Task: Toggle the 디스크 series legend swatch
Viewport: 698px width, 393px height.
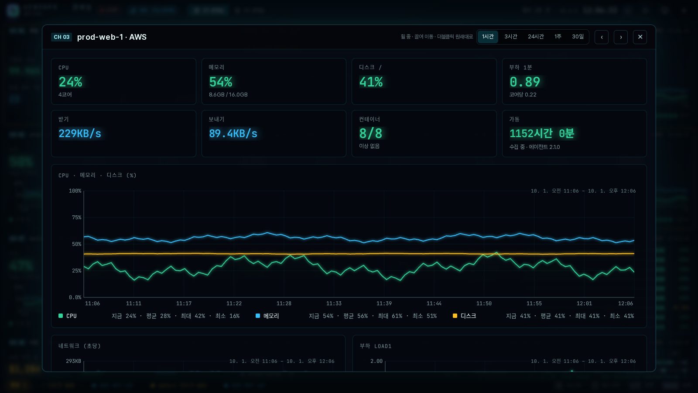Action: click(x=455, y=316)
